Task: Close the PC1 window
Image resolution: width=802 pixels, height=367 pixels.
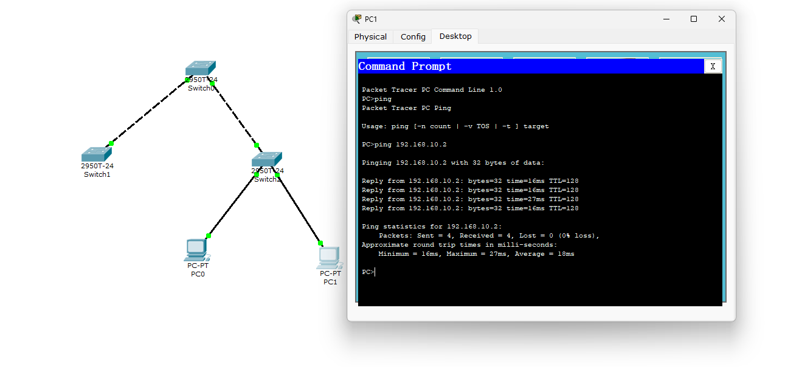Action: [x=722, y=19]
